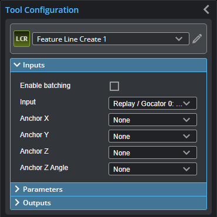Collapse the Inputs section header

[108, 65]
